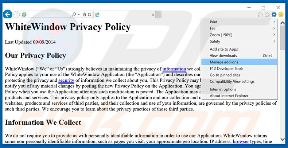288x148 pixels.
Task: Click the vertical scrollbar thumb
Action: tap(283, 38)
